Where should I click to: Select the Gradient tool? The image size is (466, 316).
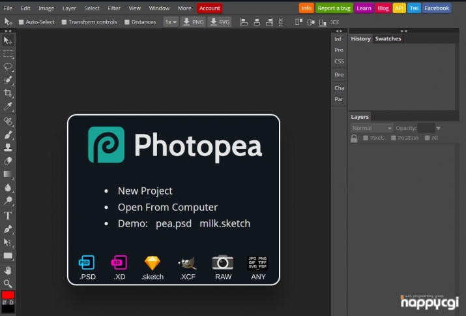tap(8, 174)
